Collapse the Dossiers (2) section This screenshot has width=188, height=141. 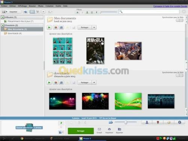pos(3,25)
